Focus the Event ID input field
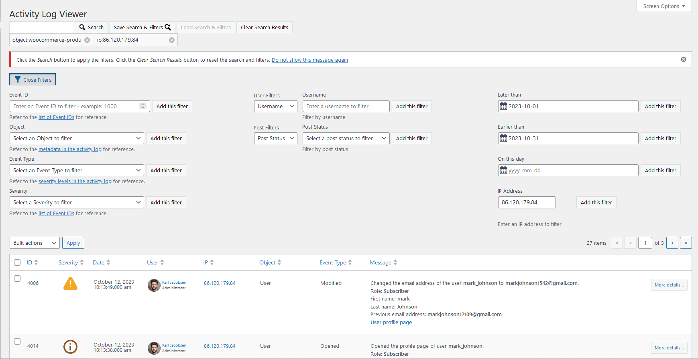Viewport: 698px width, 359px height. (79, 106)
